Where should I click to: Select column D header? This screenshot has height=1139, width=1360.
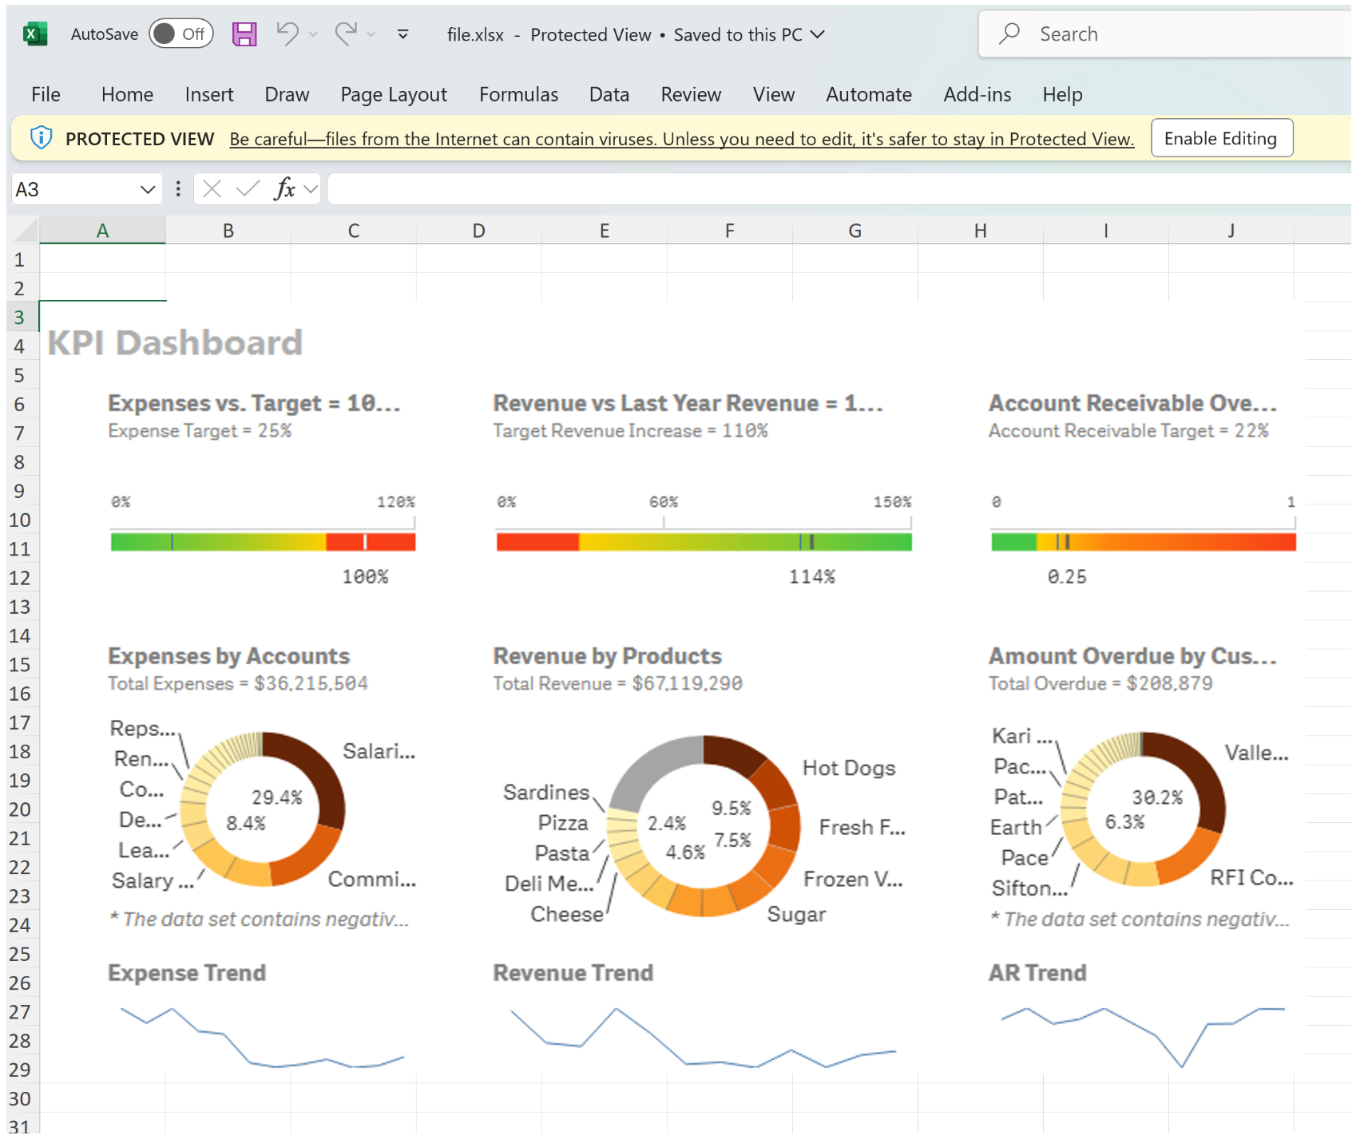478,231
